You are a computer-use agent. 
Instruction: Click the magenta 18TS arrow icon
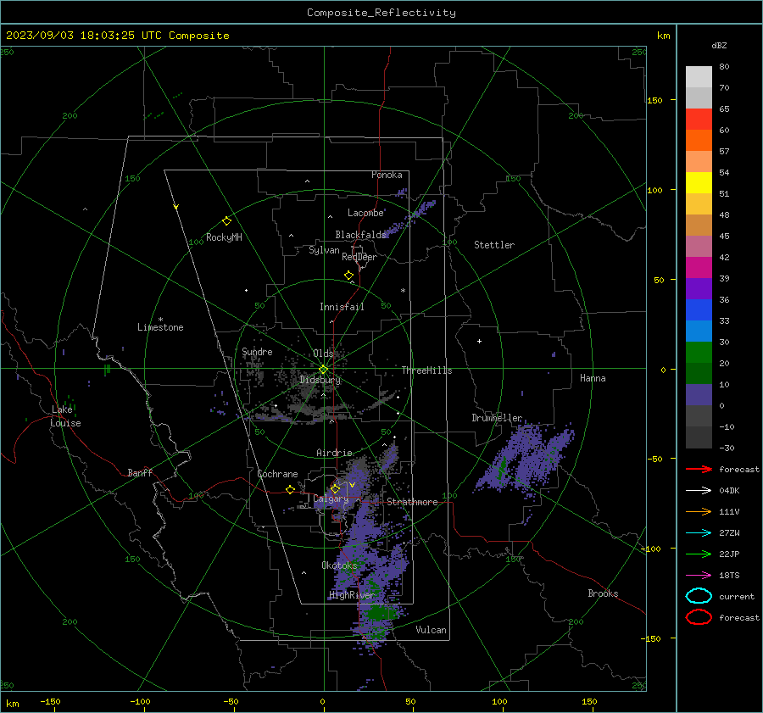pos(699,576)
